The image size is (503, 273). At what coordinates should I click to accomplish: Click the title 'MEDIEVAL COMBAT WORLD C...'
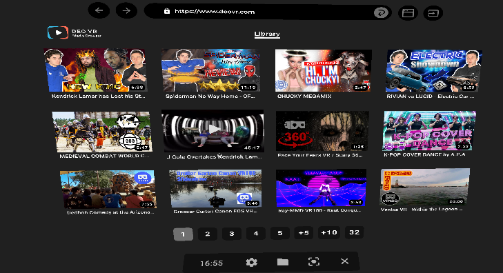point(104,156)
